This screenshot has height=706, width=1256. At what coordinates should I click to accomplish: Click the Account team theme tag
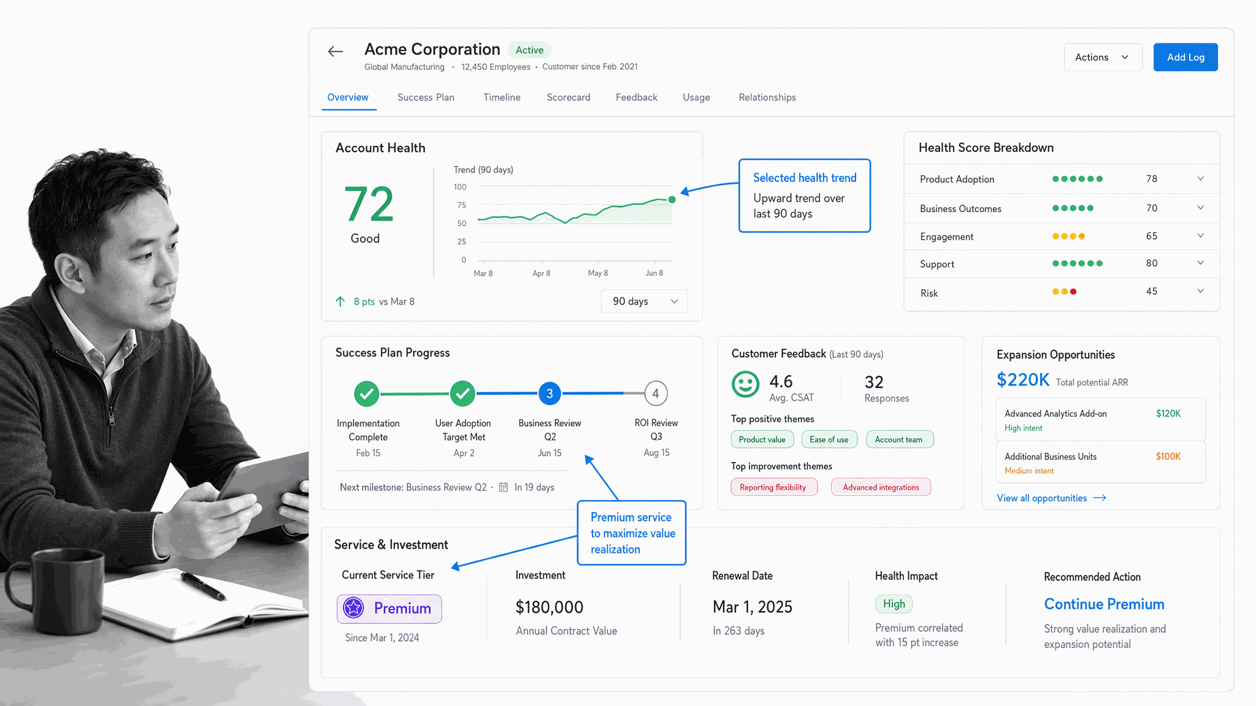click(x=899, y=439)
